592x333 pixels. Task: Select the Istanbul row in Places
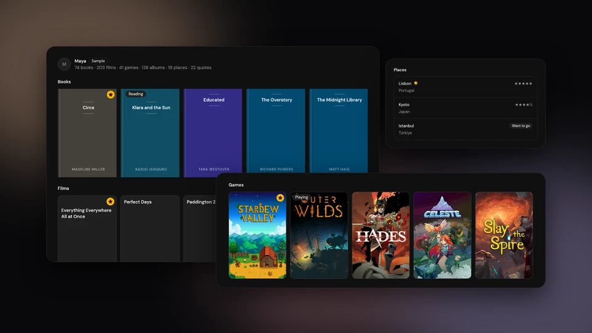[465, 129]
